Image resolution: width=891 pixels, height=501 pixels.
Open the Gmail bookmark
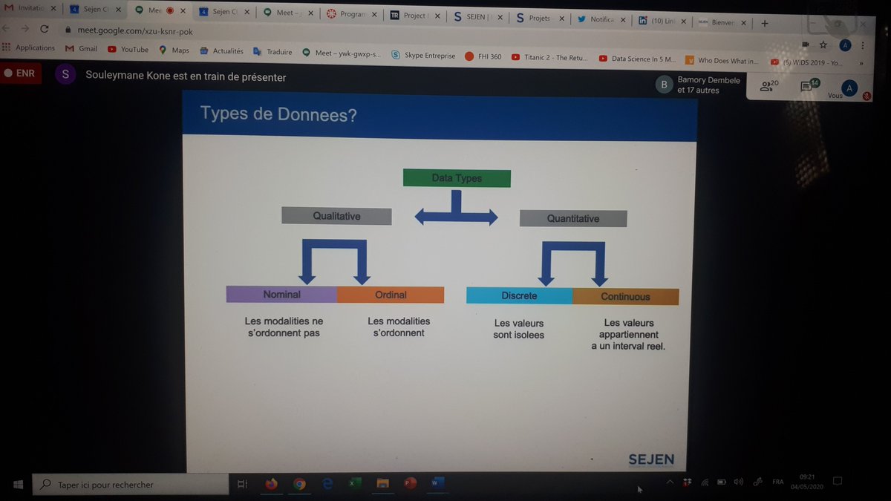pyautogui.click(x=82, y=49)
